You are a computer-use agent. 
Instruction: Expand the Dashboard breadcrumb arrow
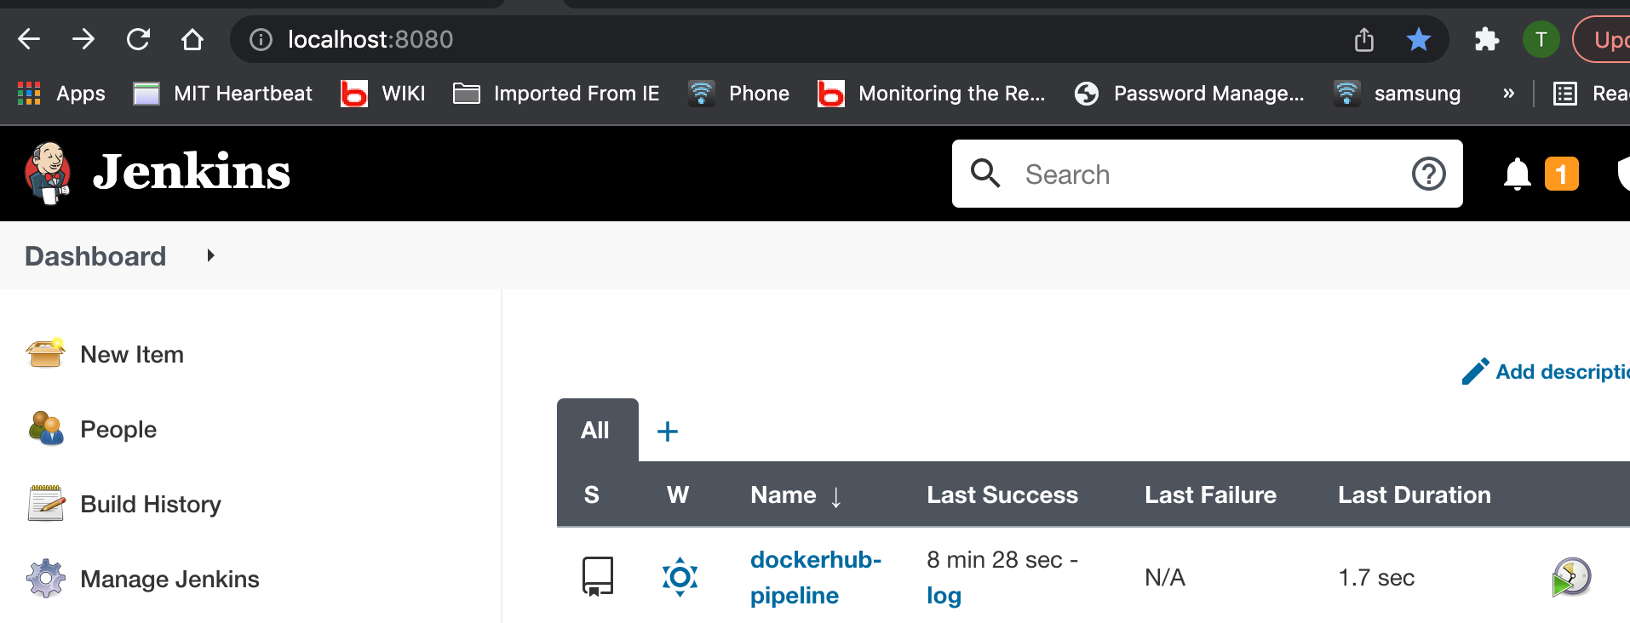pyautogui.click(x=210, y=255)
